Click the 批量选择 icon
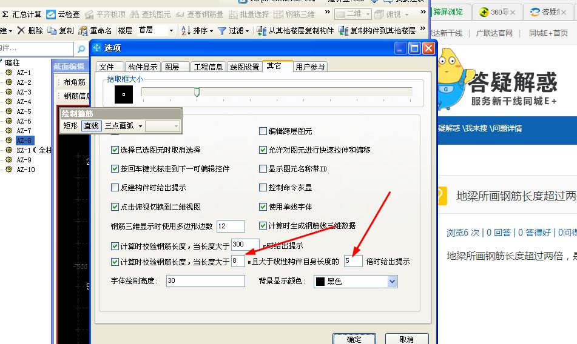This screenshot has height=344, width=577. pyautogui.click(x=233, y=15)
